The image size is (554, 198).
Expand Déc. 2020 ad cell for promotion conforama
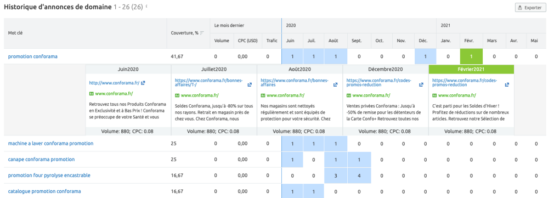point(426,56)
